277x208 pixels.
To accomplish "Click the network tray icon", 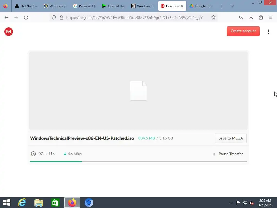I will pos(245,203).
